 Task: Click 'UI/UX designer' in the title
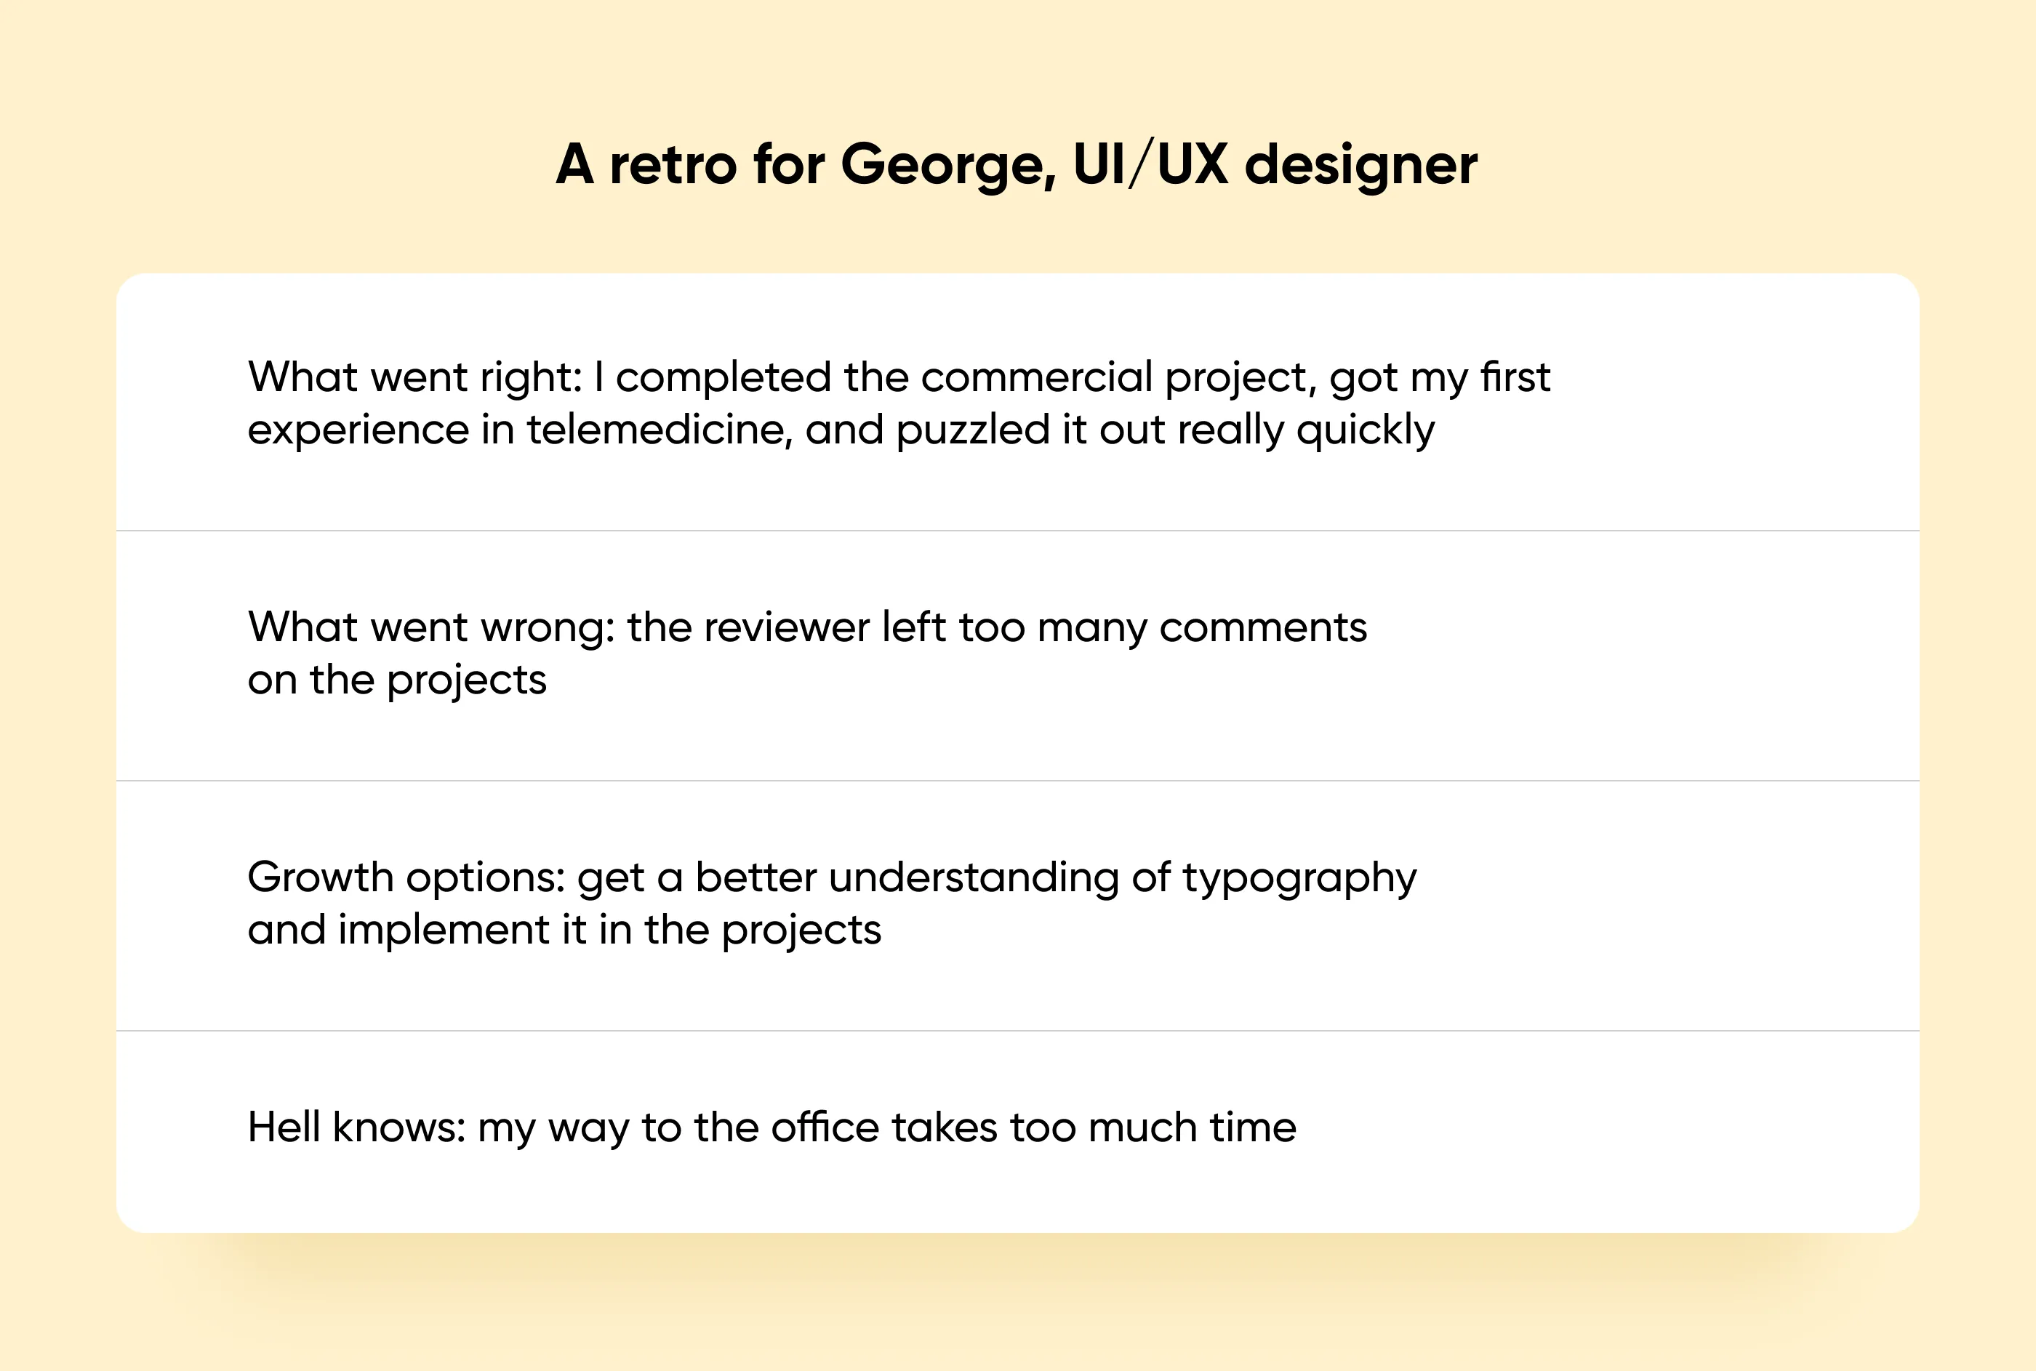click(1274, 164)
